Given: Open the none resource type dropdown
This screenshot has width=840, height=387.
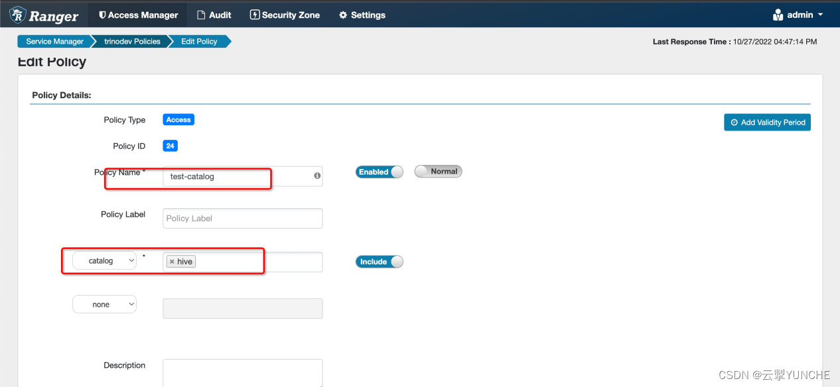Looking at the screenshot, I should click(104, 304).
